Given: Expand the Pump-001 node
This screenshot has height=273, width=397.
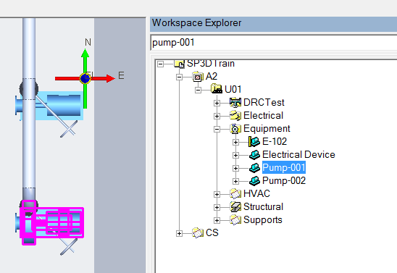Looking at the screenshot, I should click(235, 168).
